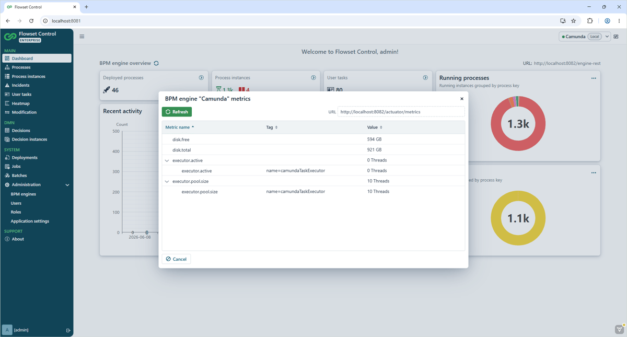Open Processes in the sidebar
The width and height of the screenshot is (627, 337).
click(37, 67)
